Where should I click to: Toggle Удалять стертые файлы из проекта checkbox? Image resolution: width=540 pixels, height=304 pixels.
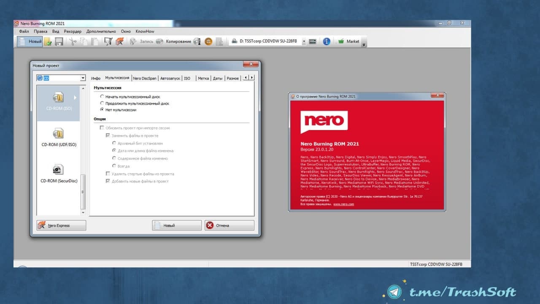click(108, 174)
